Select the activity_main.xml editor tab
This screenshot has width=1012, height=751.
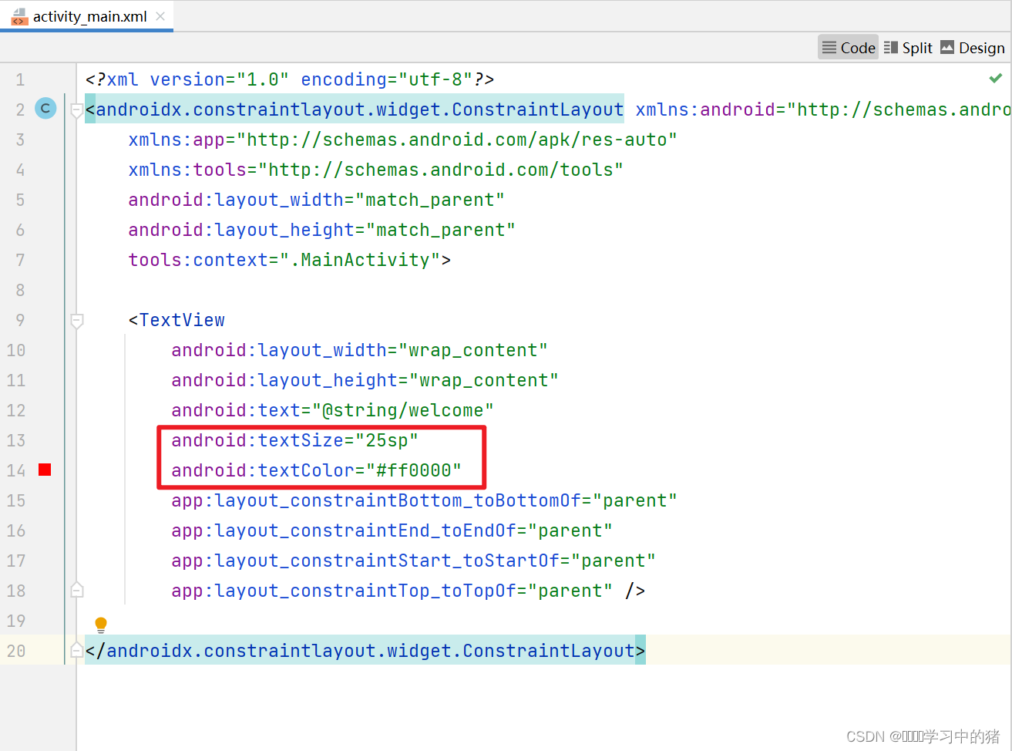[87, 16]
